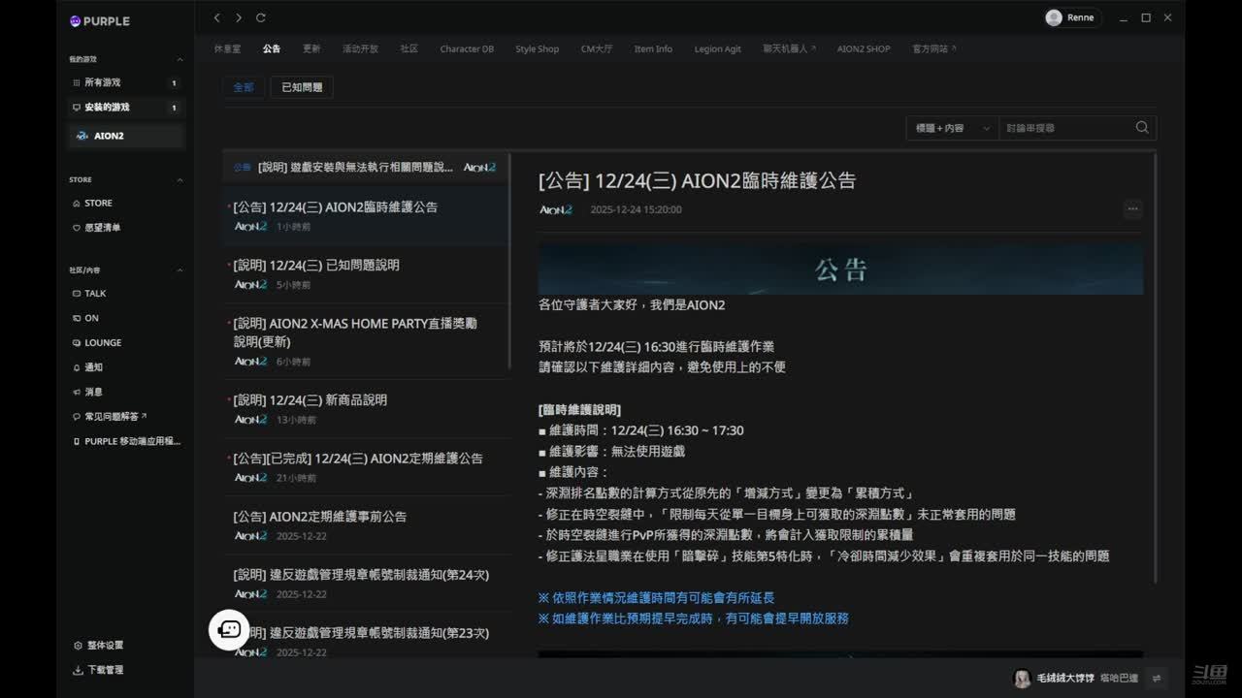Open 整体设置 settings in sidebar
1242x698 pixels.
[x=98, y=645]
